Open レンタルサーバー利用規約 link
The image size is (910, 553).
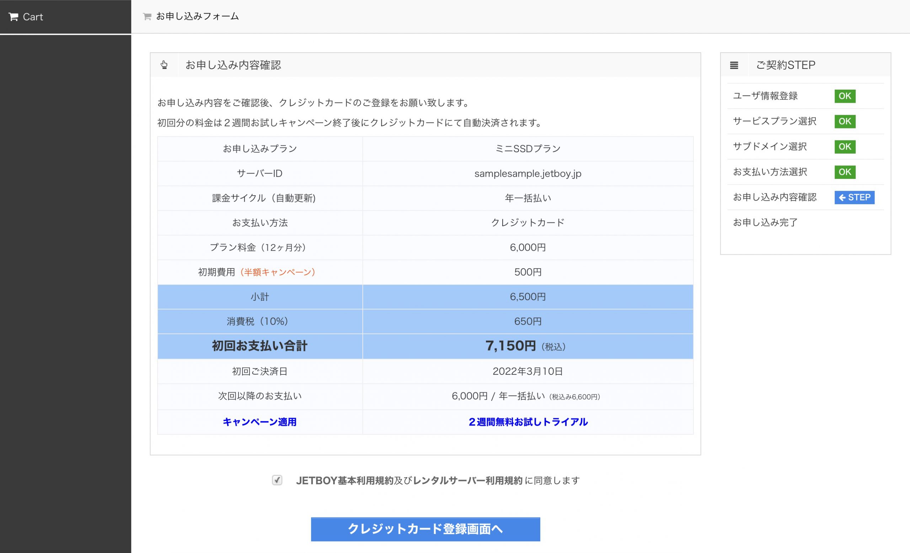467,480
